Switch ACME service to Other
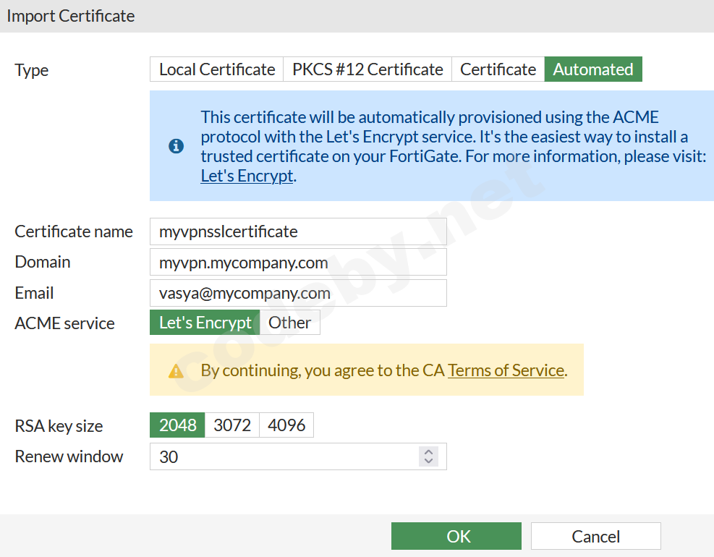The width and height of the screenshot is (714, 557). (x=290, y=322)
